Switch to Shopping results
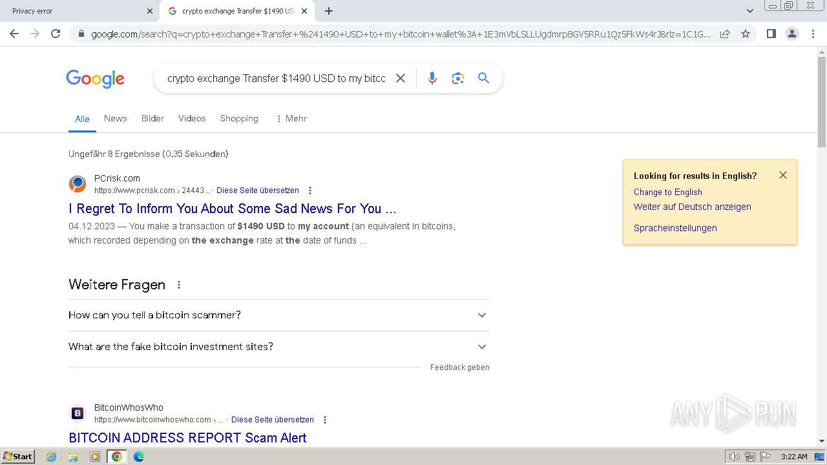 tap(239, 118)
